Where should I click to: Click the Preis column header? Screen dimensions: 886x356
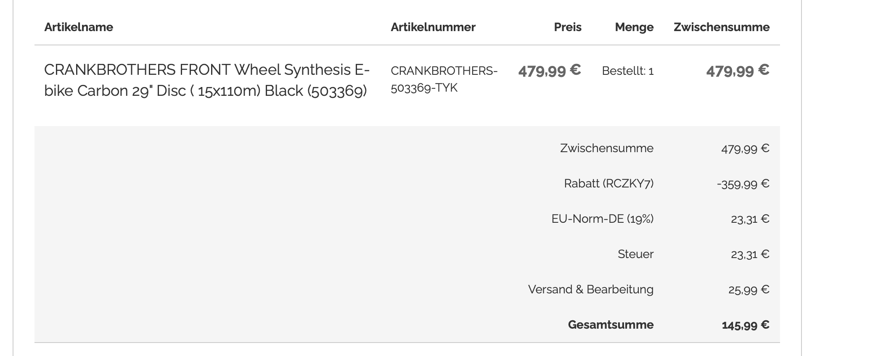(567, 27)
